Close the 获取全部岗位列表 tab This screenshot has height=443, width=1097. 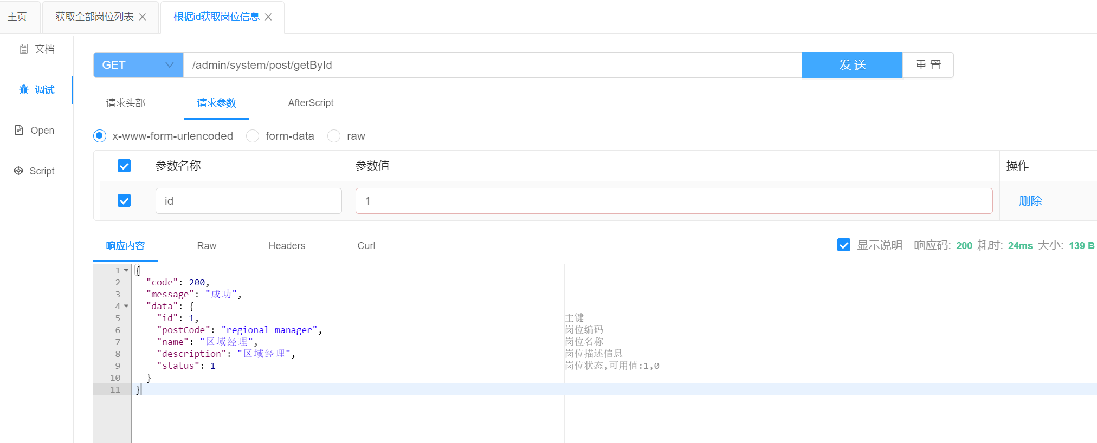click(x=143, y=17)
